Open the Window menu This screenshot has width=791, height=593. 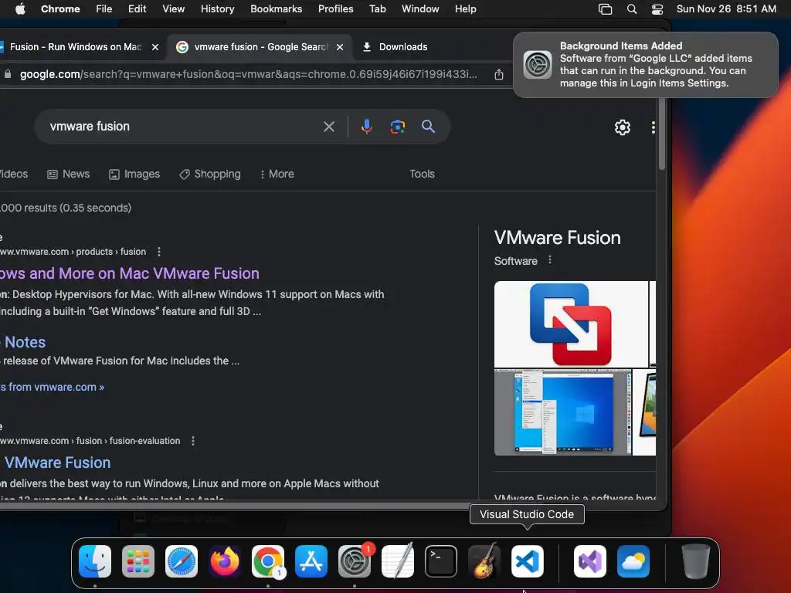420,9
